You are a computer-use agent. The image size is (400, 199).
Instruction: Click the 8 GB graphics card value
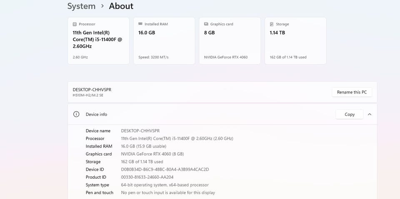[210, 32]
